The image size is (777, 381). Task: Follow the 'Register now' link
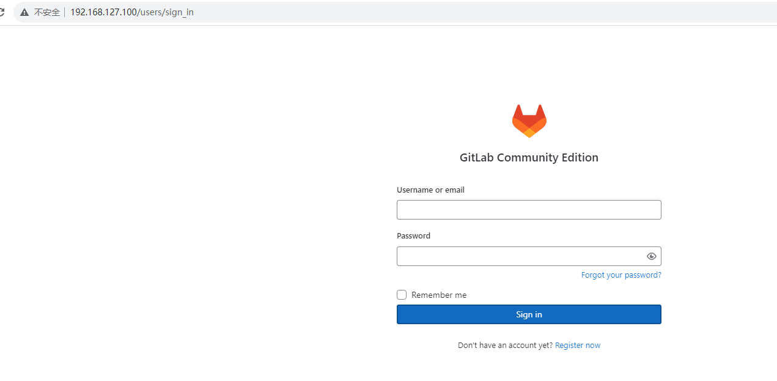click(x=578, y=346)
